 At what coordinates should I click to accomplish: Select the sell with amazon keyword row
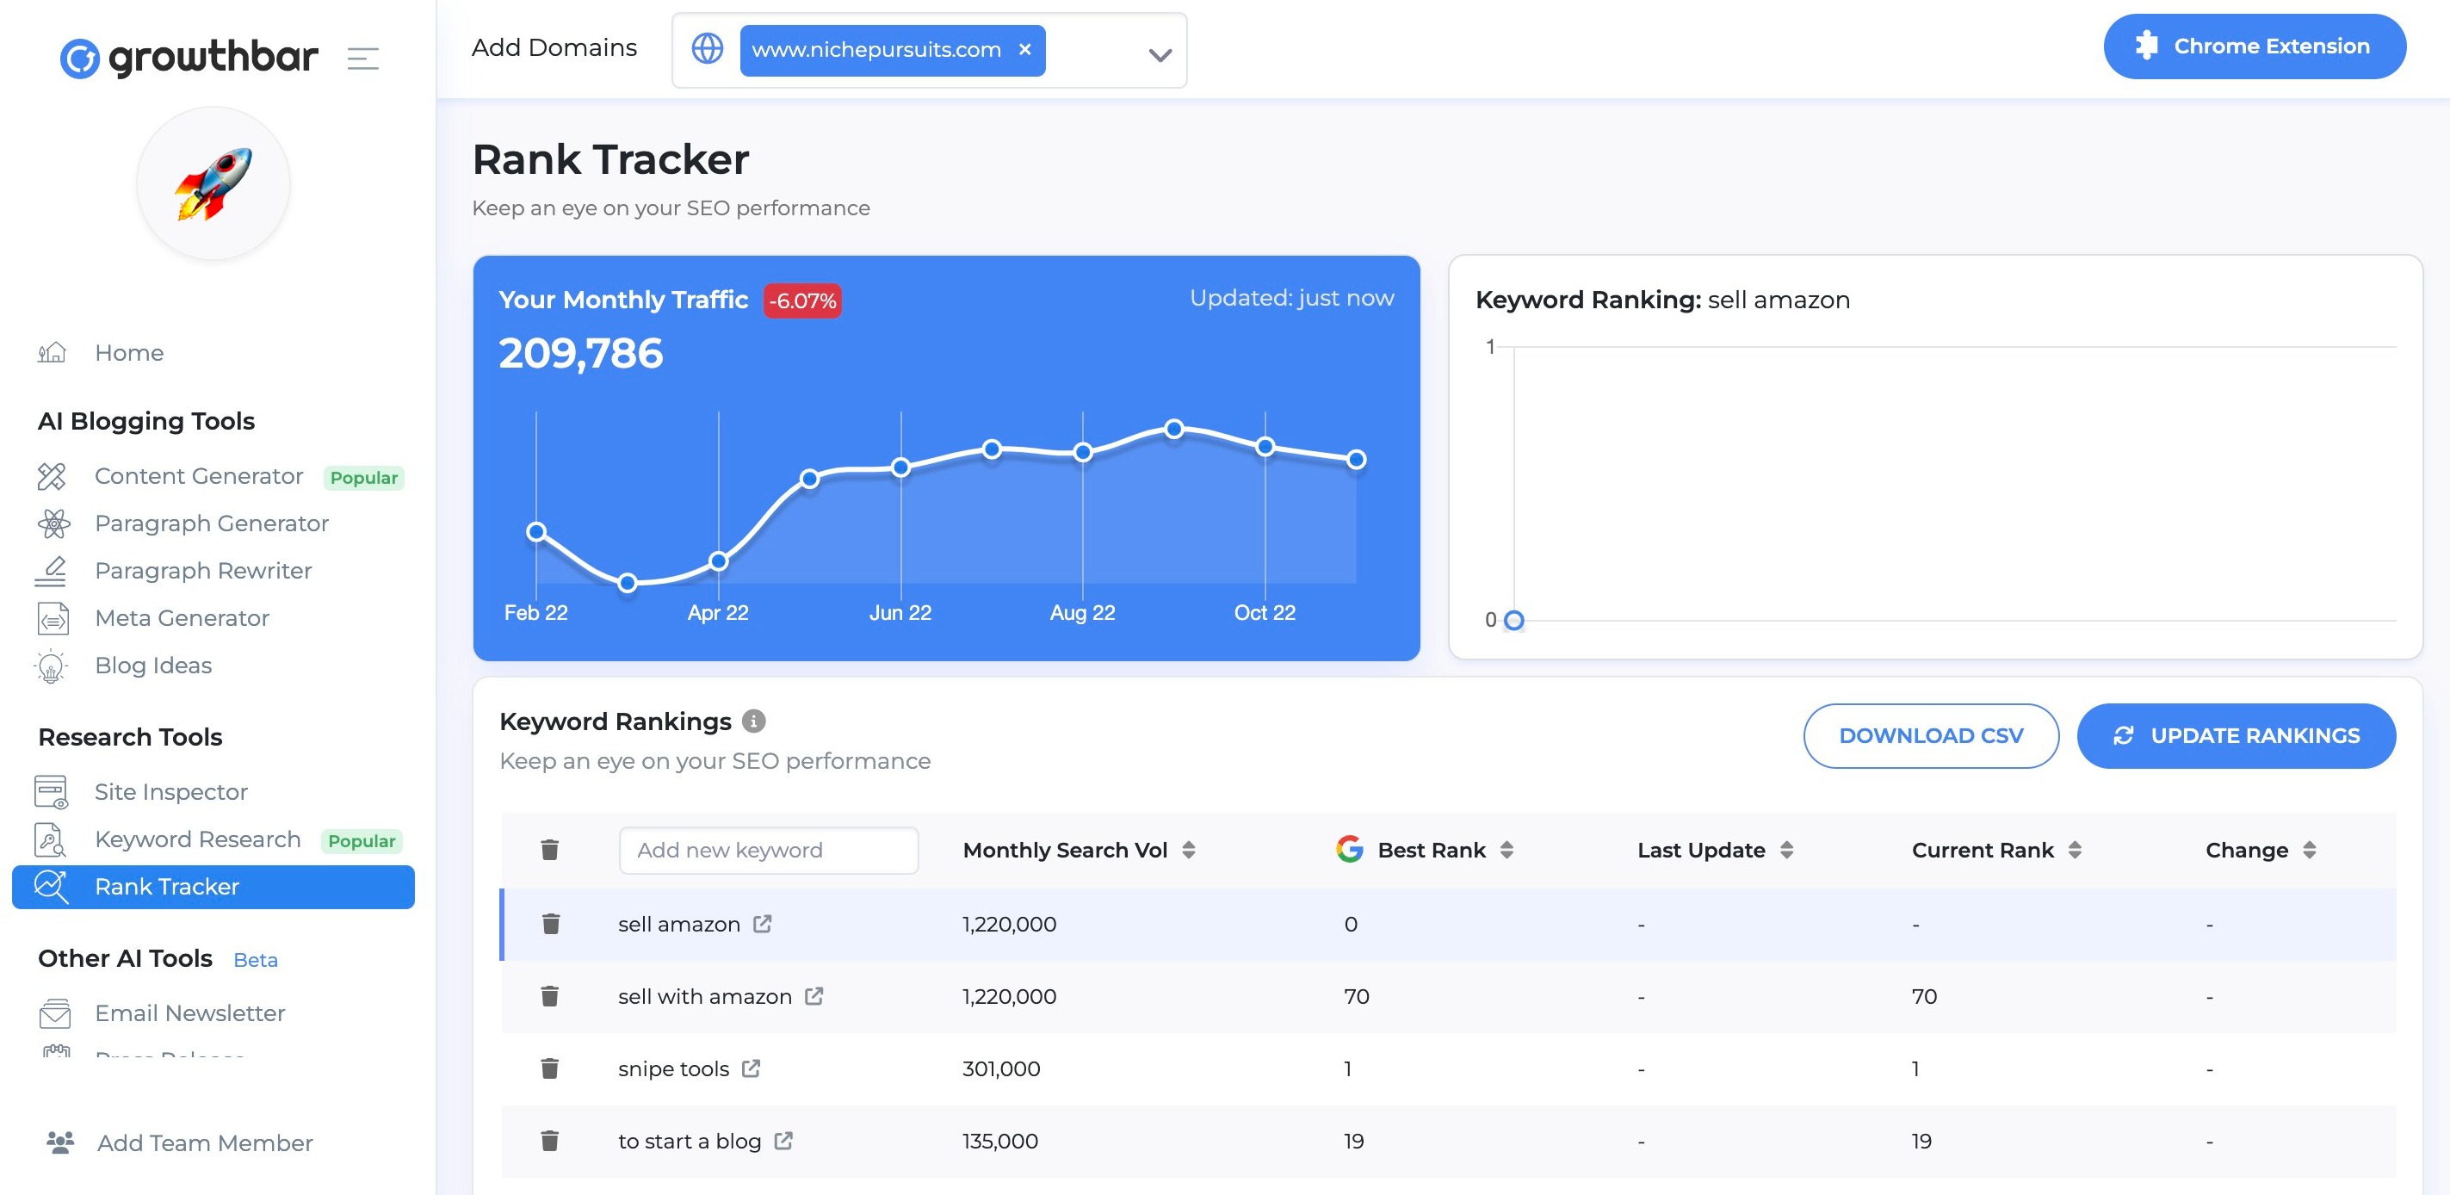(x=1448, y=996)
